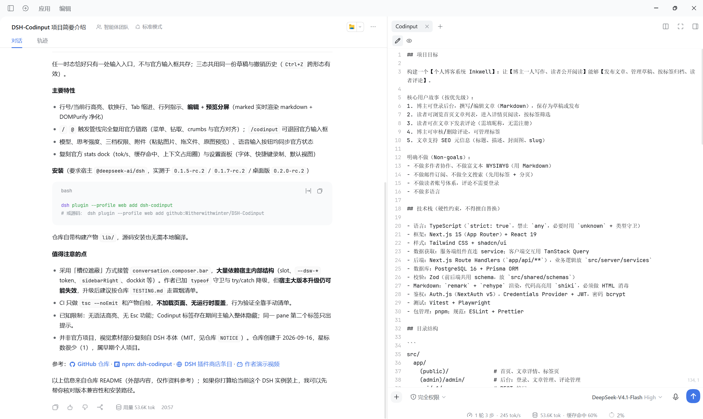Like the reply with thumbs up
This screenshot has height=419, width=703.
pyautogui.click(x=70, y=407)
